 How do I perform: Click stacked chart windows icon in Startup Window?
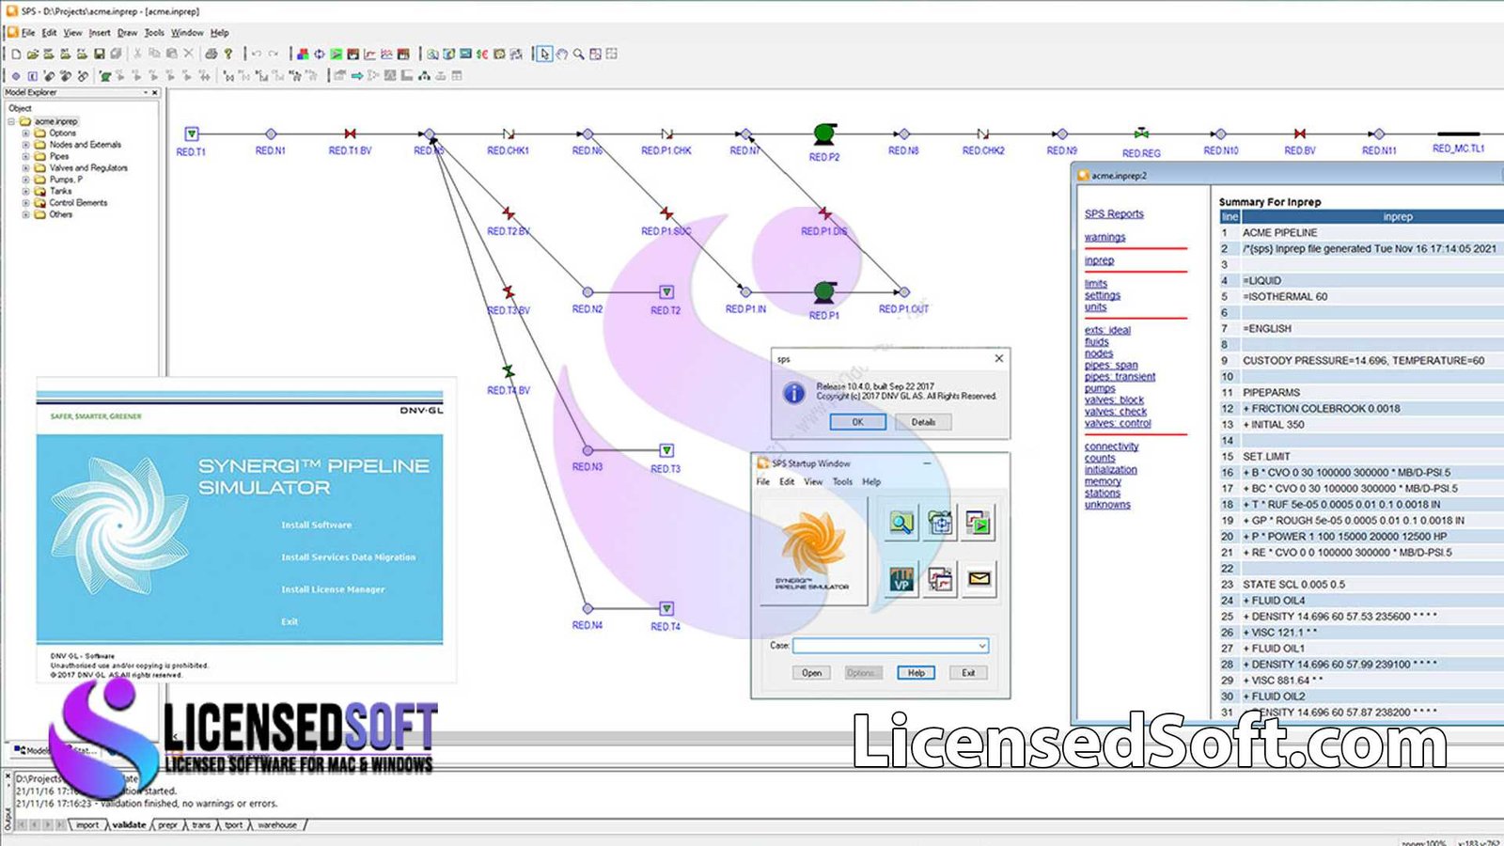[940, 579]
